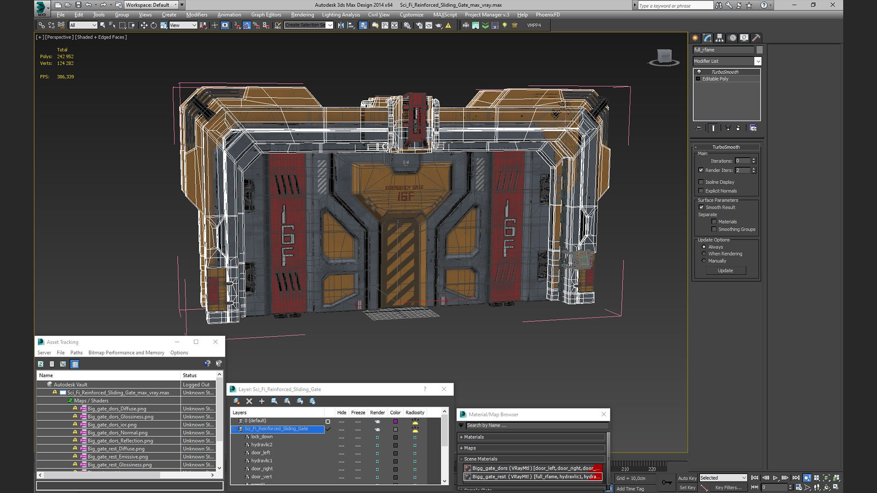Open the Create Selection Set dropdown
This screenshot has height=493, width=877.
[x=309, y=25]
